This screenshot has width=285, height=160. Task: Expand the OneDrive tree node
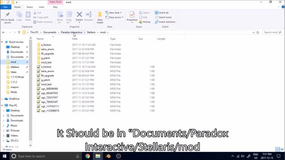point(2,99)
